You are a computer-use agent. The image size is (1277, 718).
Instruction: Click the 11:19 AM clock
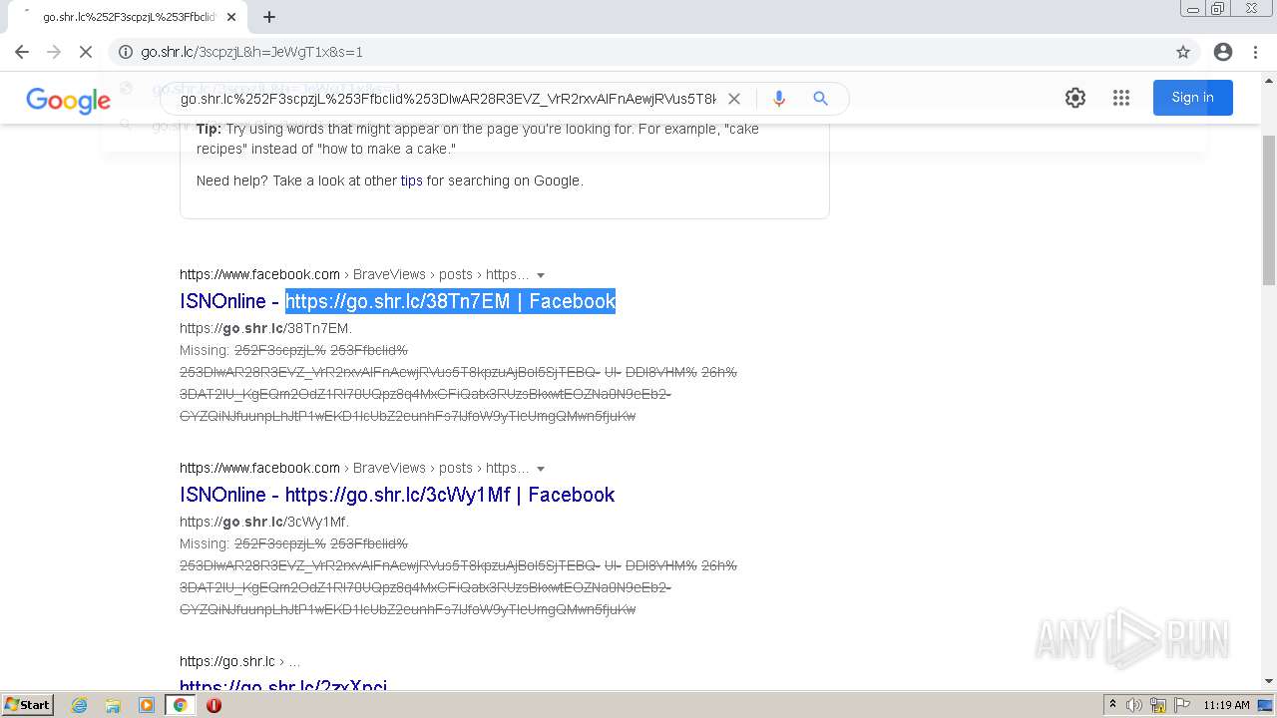point(1226,705)
